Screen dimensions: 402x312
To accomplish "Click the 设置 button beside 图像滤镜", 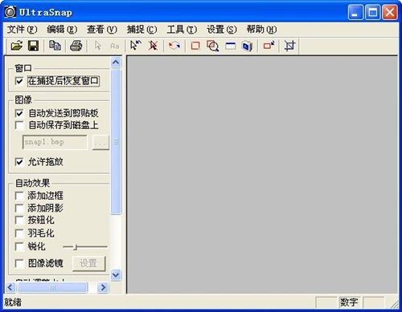I will pyautogui.click(x=89, y=264).
